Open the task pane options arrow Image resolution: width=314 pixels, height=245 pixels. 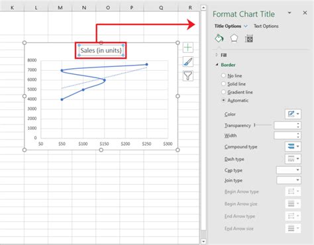click(289, 13)
